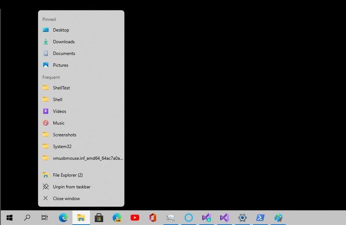Image resolution: width=346 pixels, height=225 pixels.
Task: Open the Pictures pinned item
Action: 60,65
